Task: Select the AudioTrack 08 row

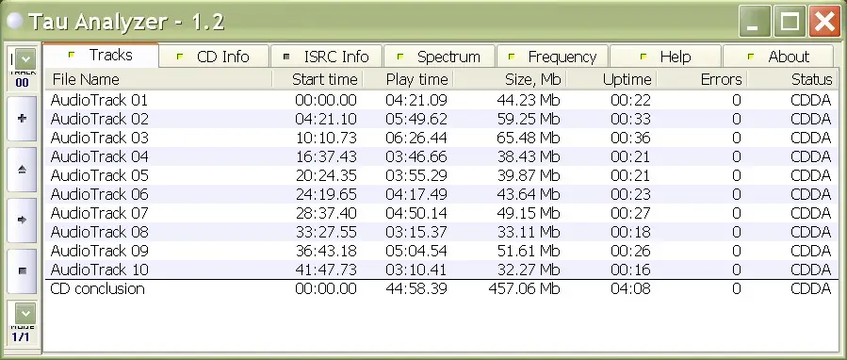Action: pyautogui.click(x=441, y=232)
